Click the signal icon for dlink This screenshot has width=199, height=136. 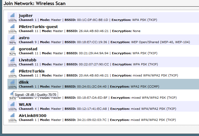coord(12,82)
